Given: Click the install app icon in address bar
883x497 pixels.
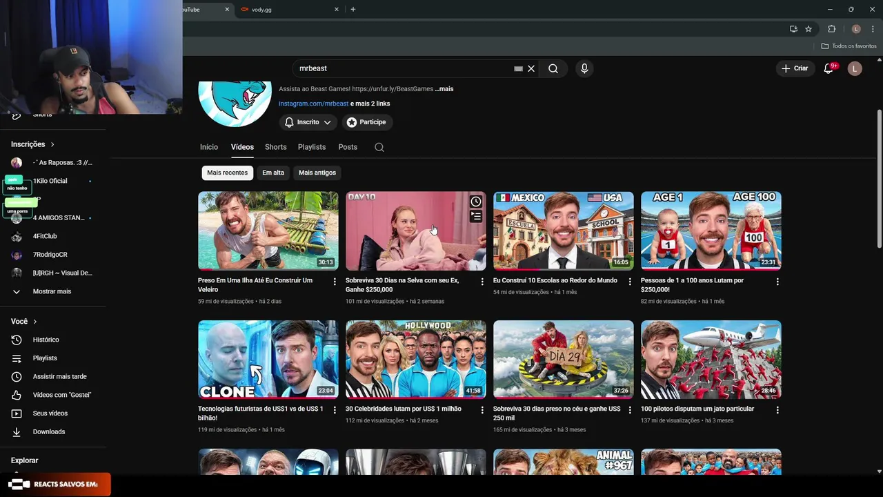Looking at the screenshot, I should point(793,29).
